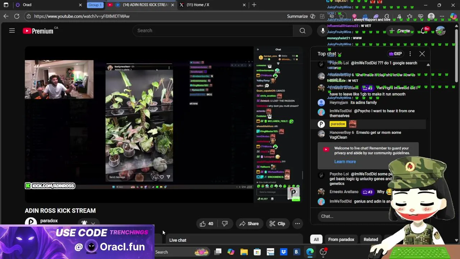Open the browser Extensions puzzle icon
This screenshot has width=460, height=259.
tap(387, 16)
